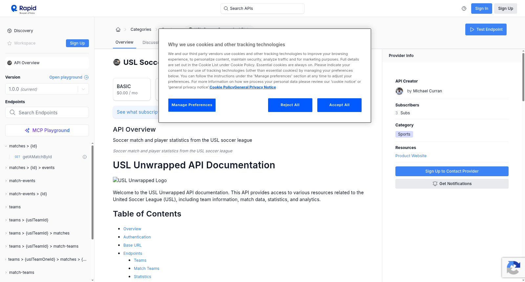Viewport: 525px width, 282px height.
Task: Go to the home breadcrumb icon
Action: [118, 29]
